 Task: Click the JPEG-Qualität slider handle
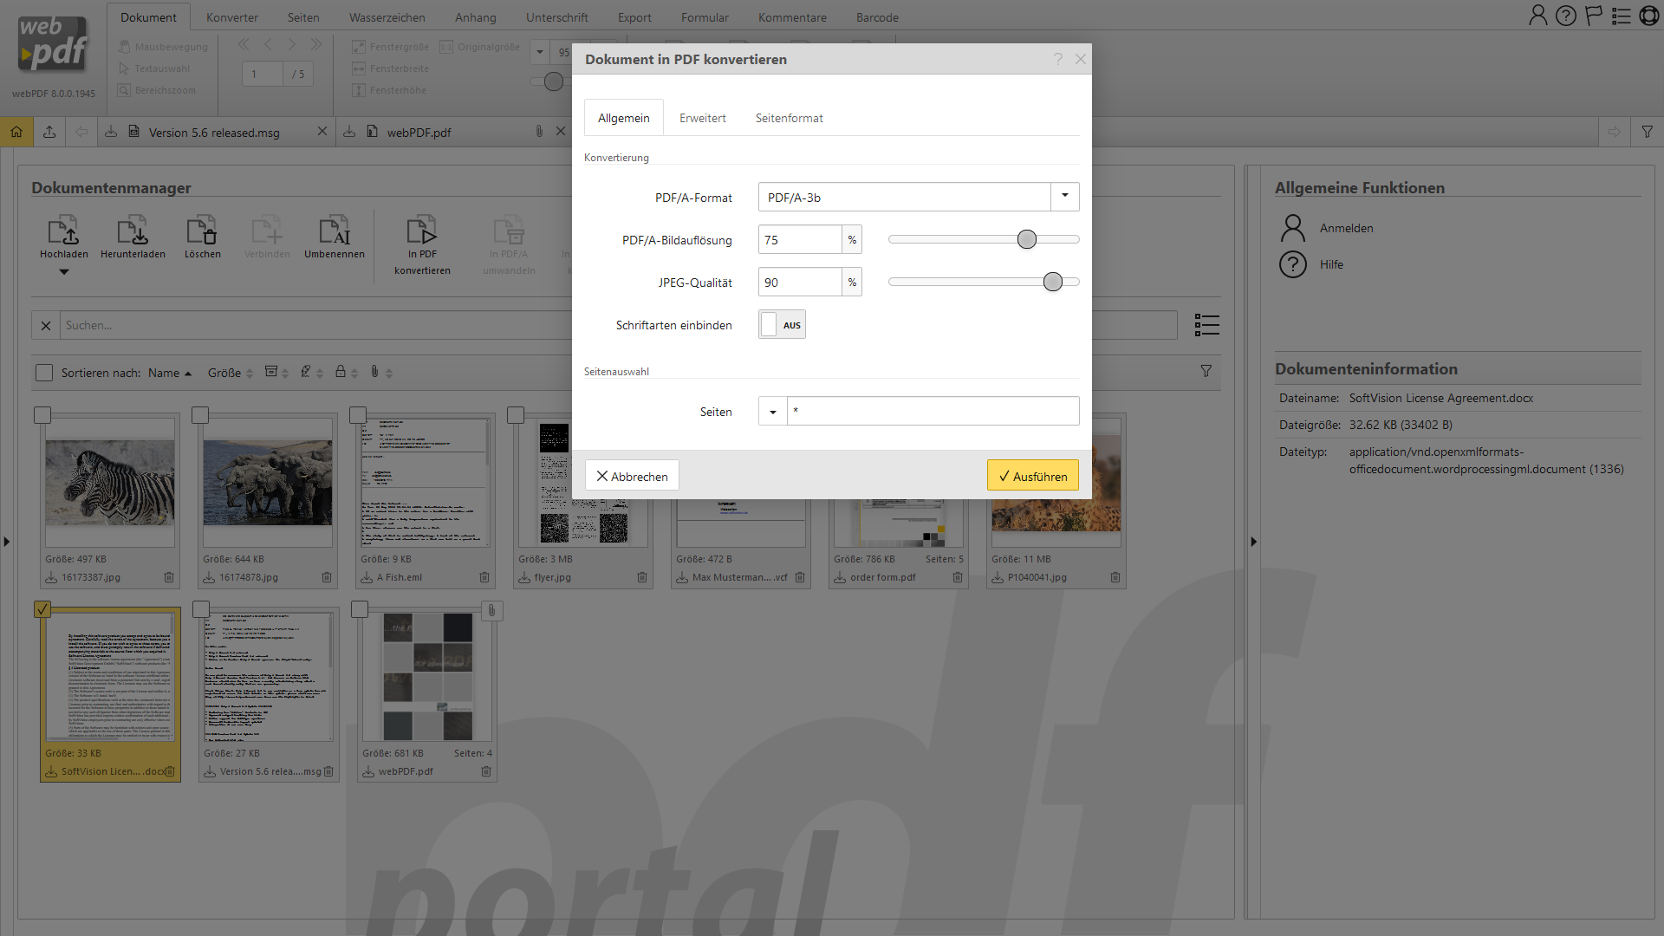[x=1052, y=282]
